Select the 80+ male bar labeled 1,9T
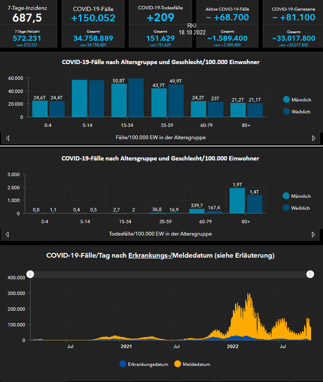This screenshot has width=323, height=382. tap(237, 200)
